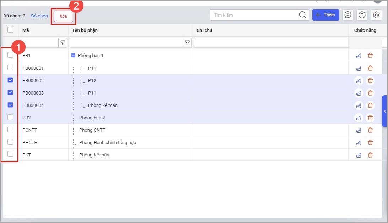Open the Tên bộ phận filter dropdown
The image size is (388, 223).
[187, 43]
